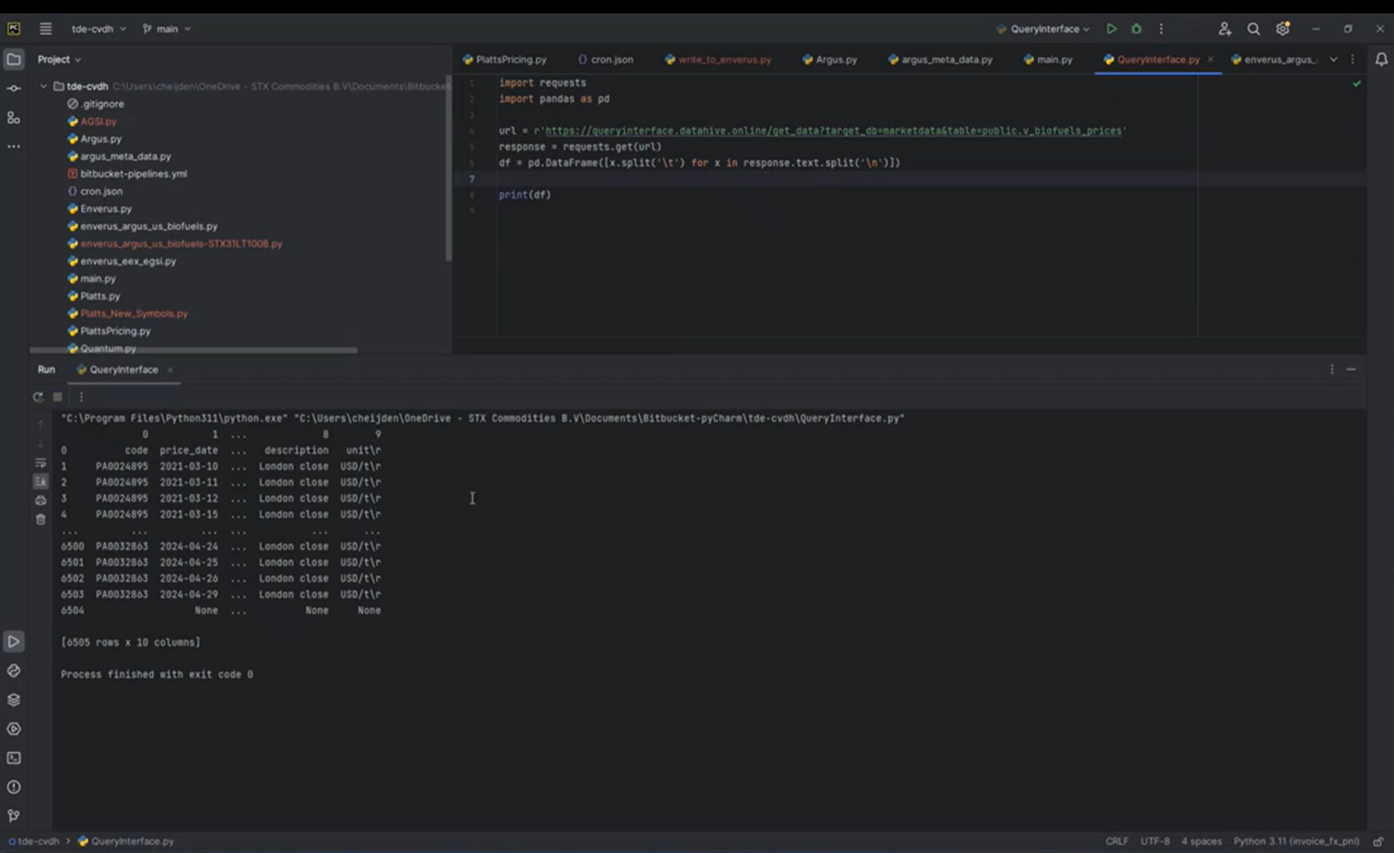Open Services tool window
Image resolution: width=1394 pixels, height=853 pixels.
[13, 729]
